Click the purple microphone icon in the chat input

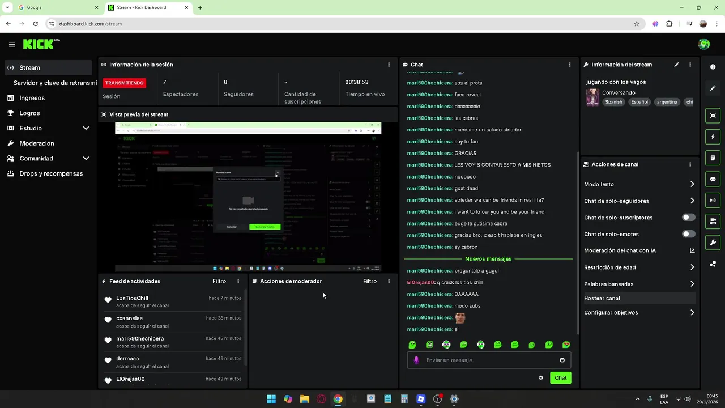[x=417, y=360]
